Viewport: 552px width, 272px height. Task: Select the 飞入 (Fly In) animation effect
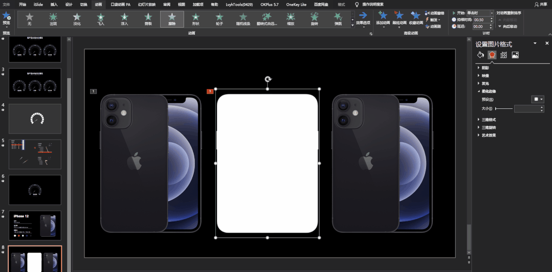[x=101, y=19]
